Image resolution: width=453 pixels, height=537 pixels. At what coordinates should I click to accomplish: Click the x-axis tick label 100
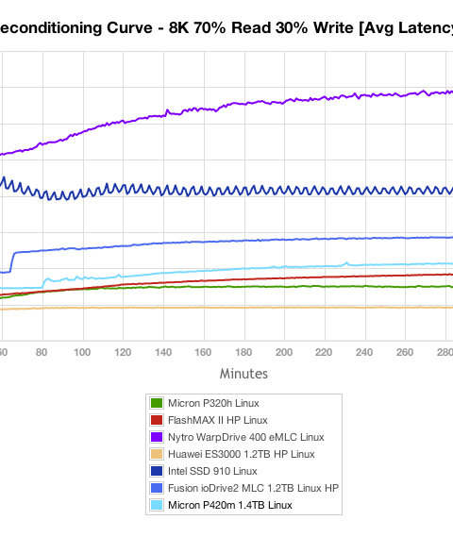(x=82, y=352)
